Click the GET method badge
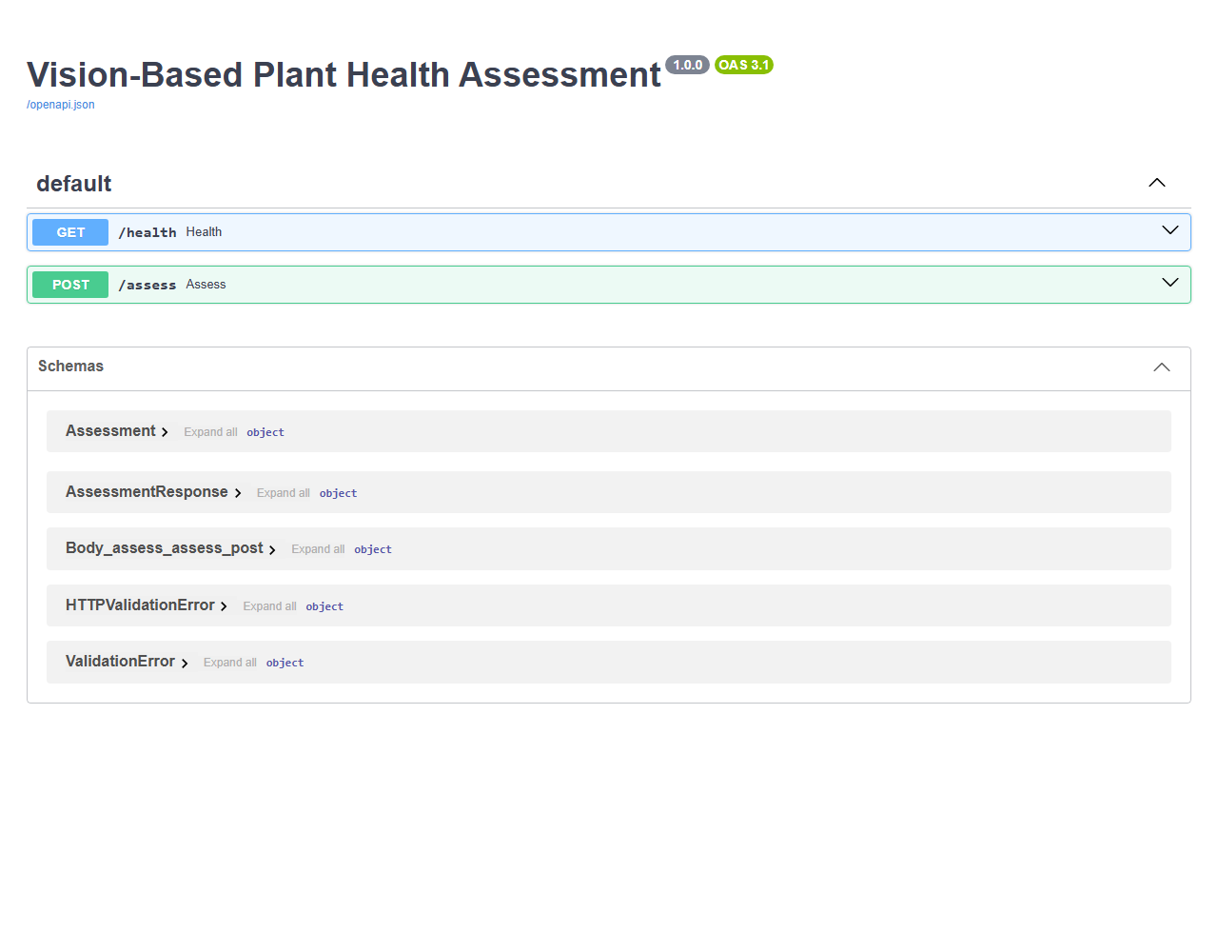The width and height of the screenshot is (1218, 952). point(70,232)
